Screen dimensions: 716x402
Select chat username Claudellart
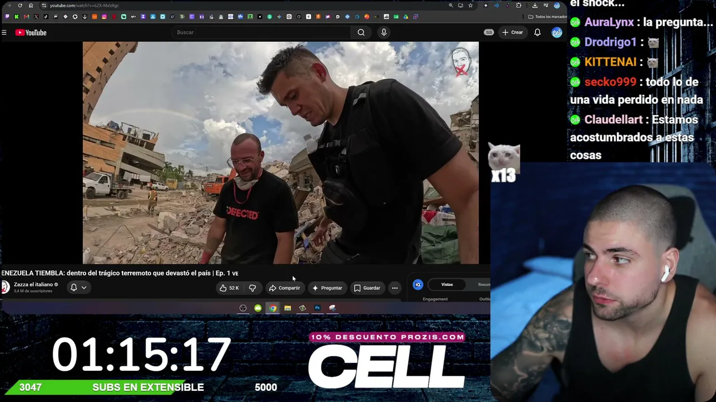coord(613,119)
